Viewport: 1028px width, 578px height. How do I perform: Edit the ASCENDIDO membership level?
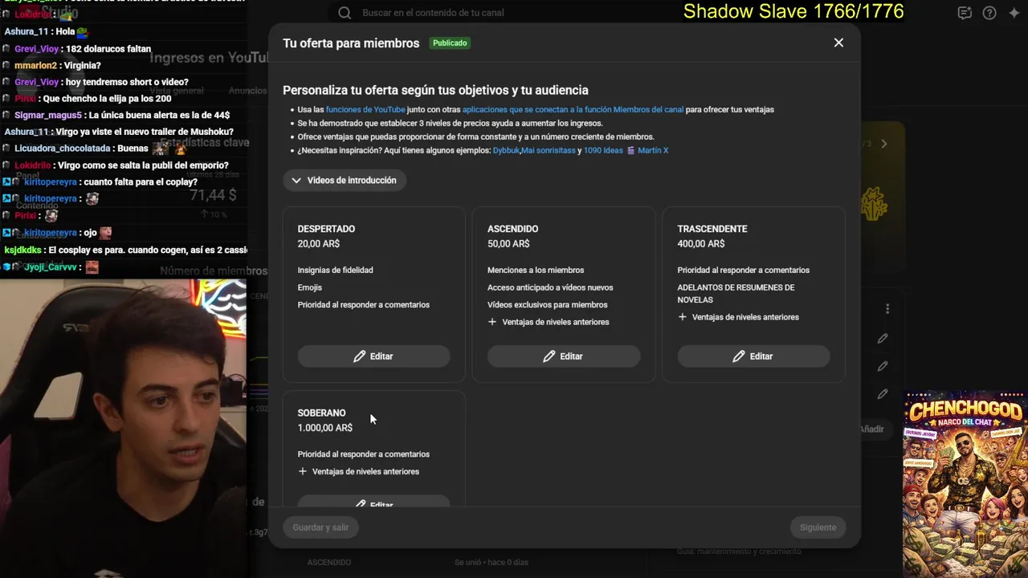tap(564, 356)
